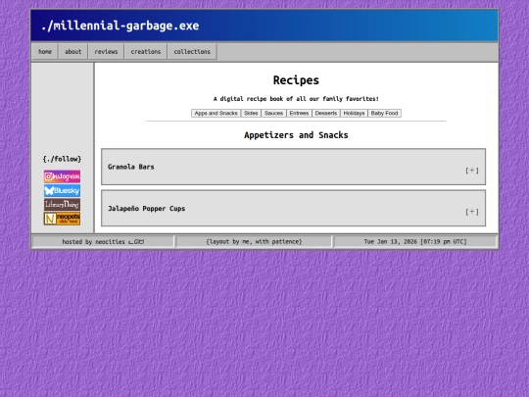The image size is (529, 397).
Task: Open the reviews menu item
Action: 106,52
